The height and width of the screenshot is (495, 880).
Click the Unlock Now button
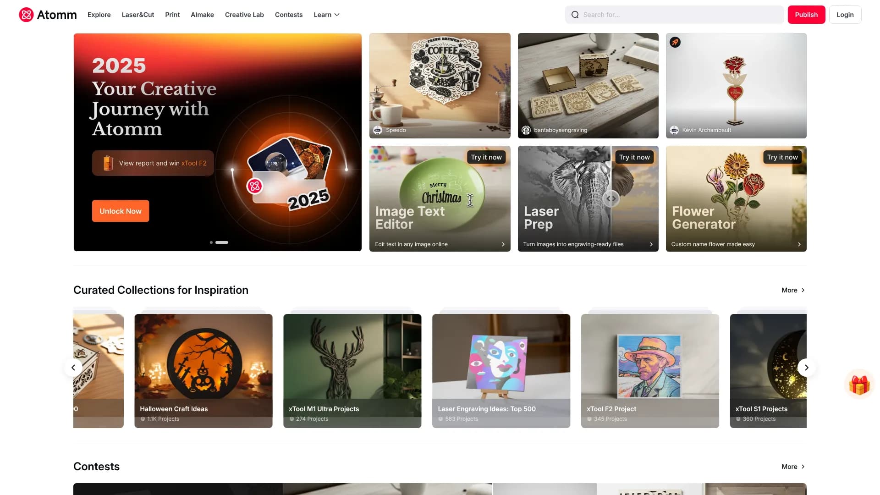[x=121, y=211]
